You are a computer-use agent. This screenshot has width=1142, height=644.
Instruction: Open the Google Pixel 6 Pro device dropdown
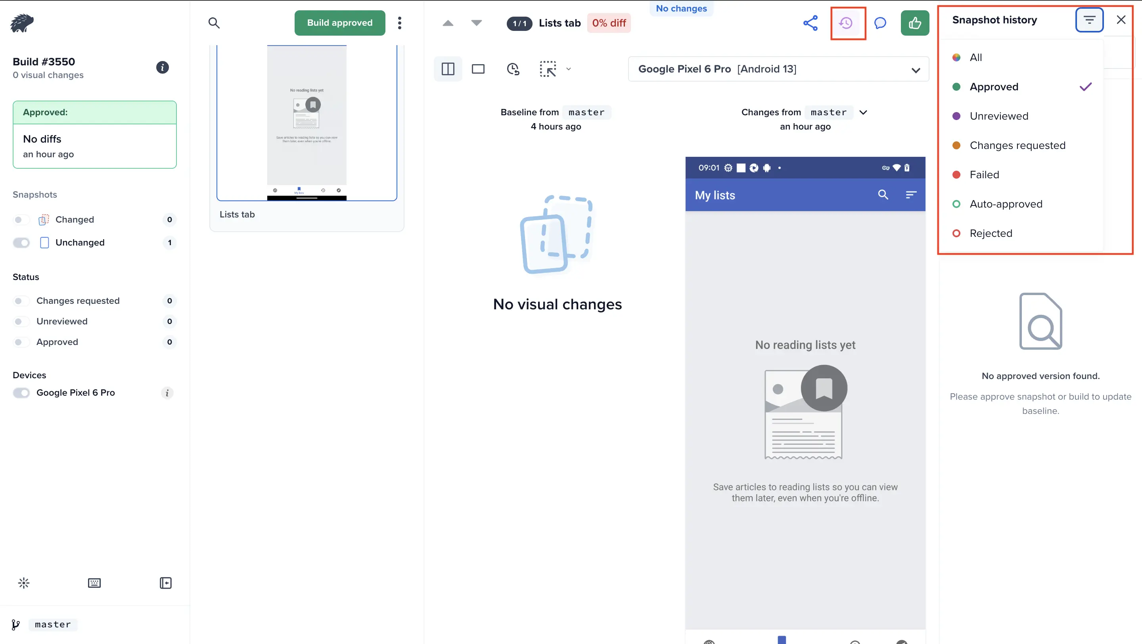(x=778, y=69)
